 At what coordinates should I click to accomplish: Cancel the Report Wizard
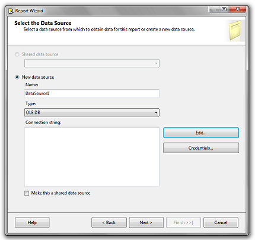[x=221, y=222]
